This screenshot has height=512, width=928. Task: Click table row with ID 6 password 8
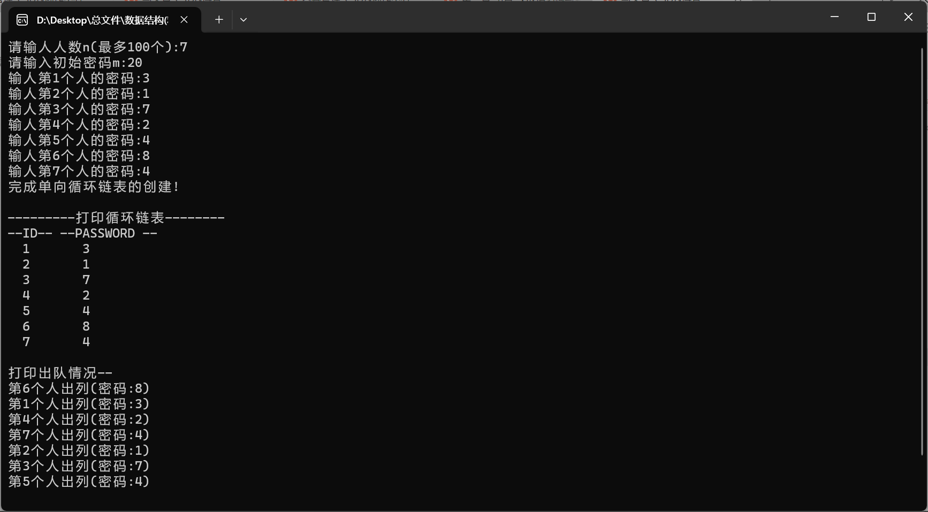(56, 326)
